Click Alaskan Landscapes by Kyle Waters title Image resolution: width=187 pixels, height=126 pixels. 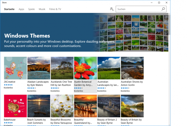[x=38, y=83]
